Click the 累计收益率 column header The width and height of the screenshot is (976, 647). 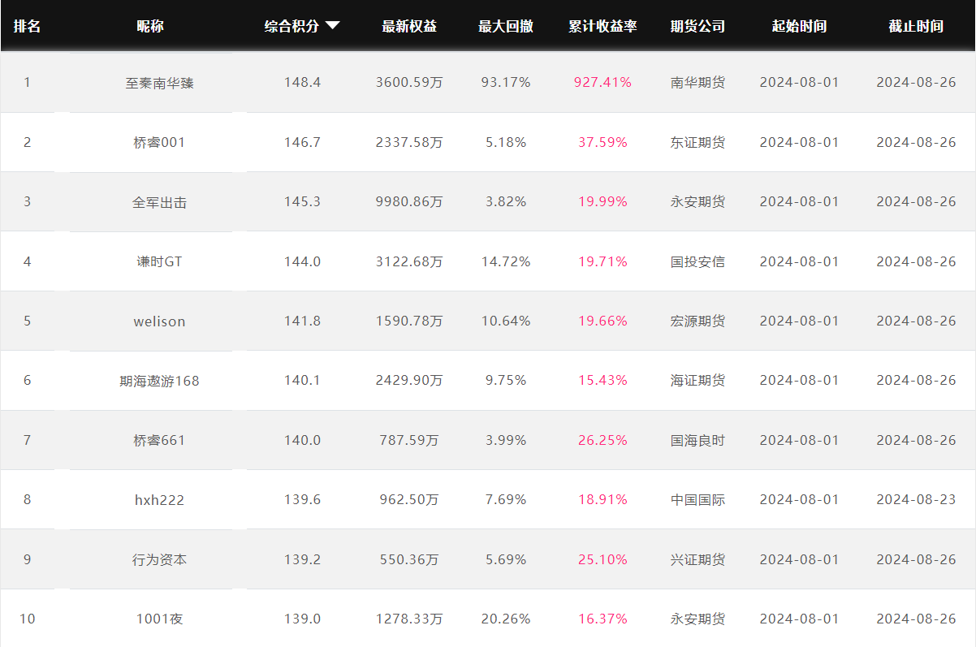602,26
